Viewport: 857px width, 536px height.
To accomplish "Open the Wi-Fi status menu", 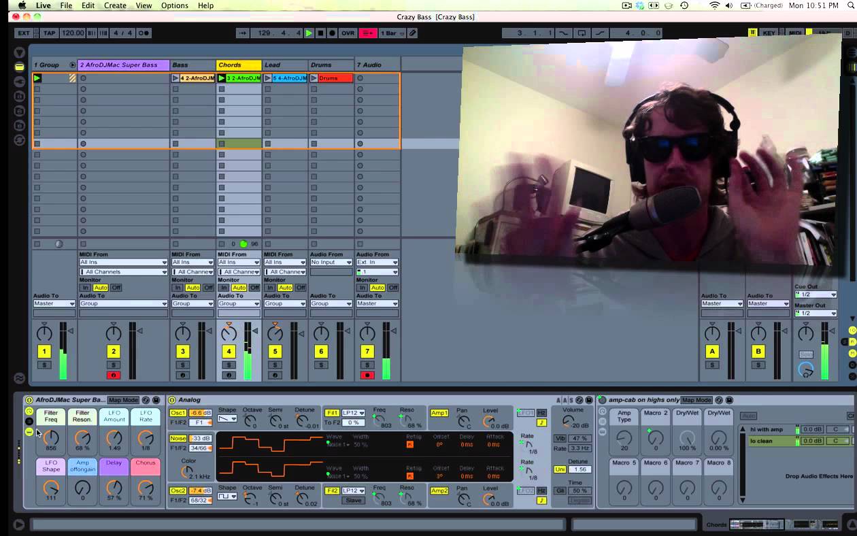I will click(x=714, y=5).
